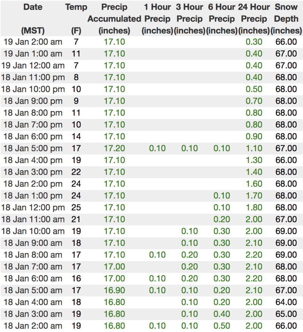Click the Temp column header
The width and height of the screenshot is (303, 332).
[x=76, y=7]
